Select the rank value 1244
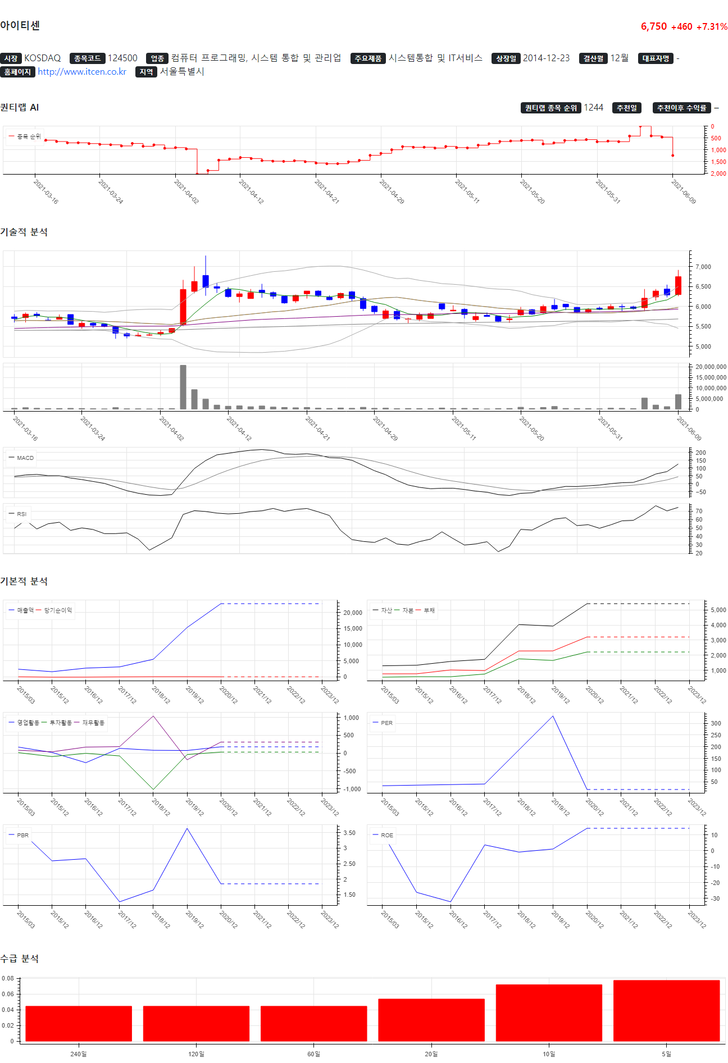This screenshot has width=728, height=1063. pyautogui.click(x=593, y=108)
